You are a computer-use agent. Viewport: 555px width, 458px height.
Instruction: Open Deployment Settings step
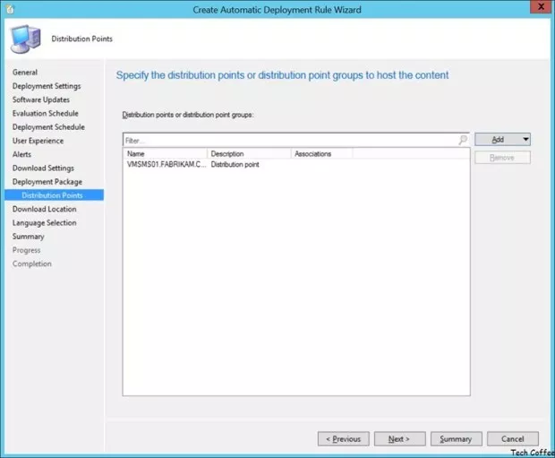[47, 86]
